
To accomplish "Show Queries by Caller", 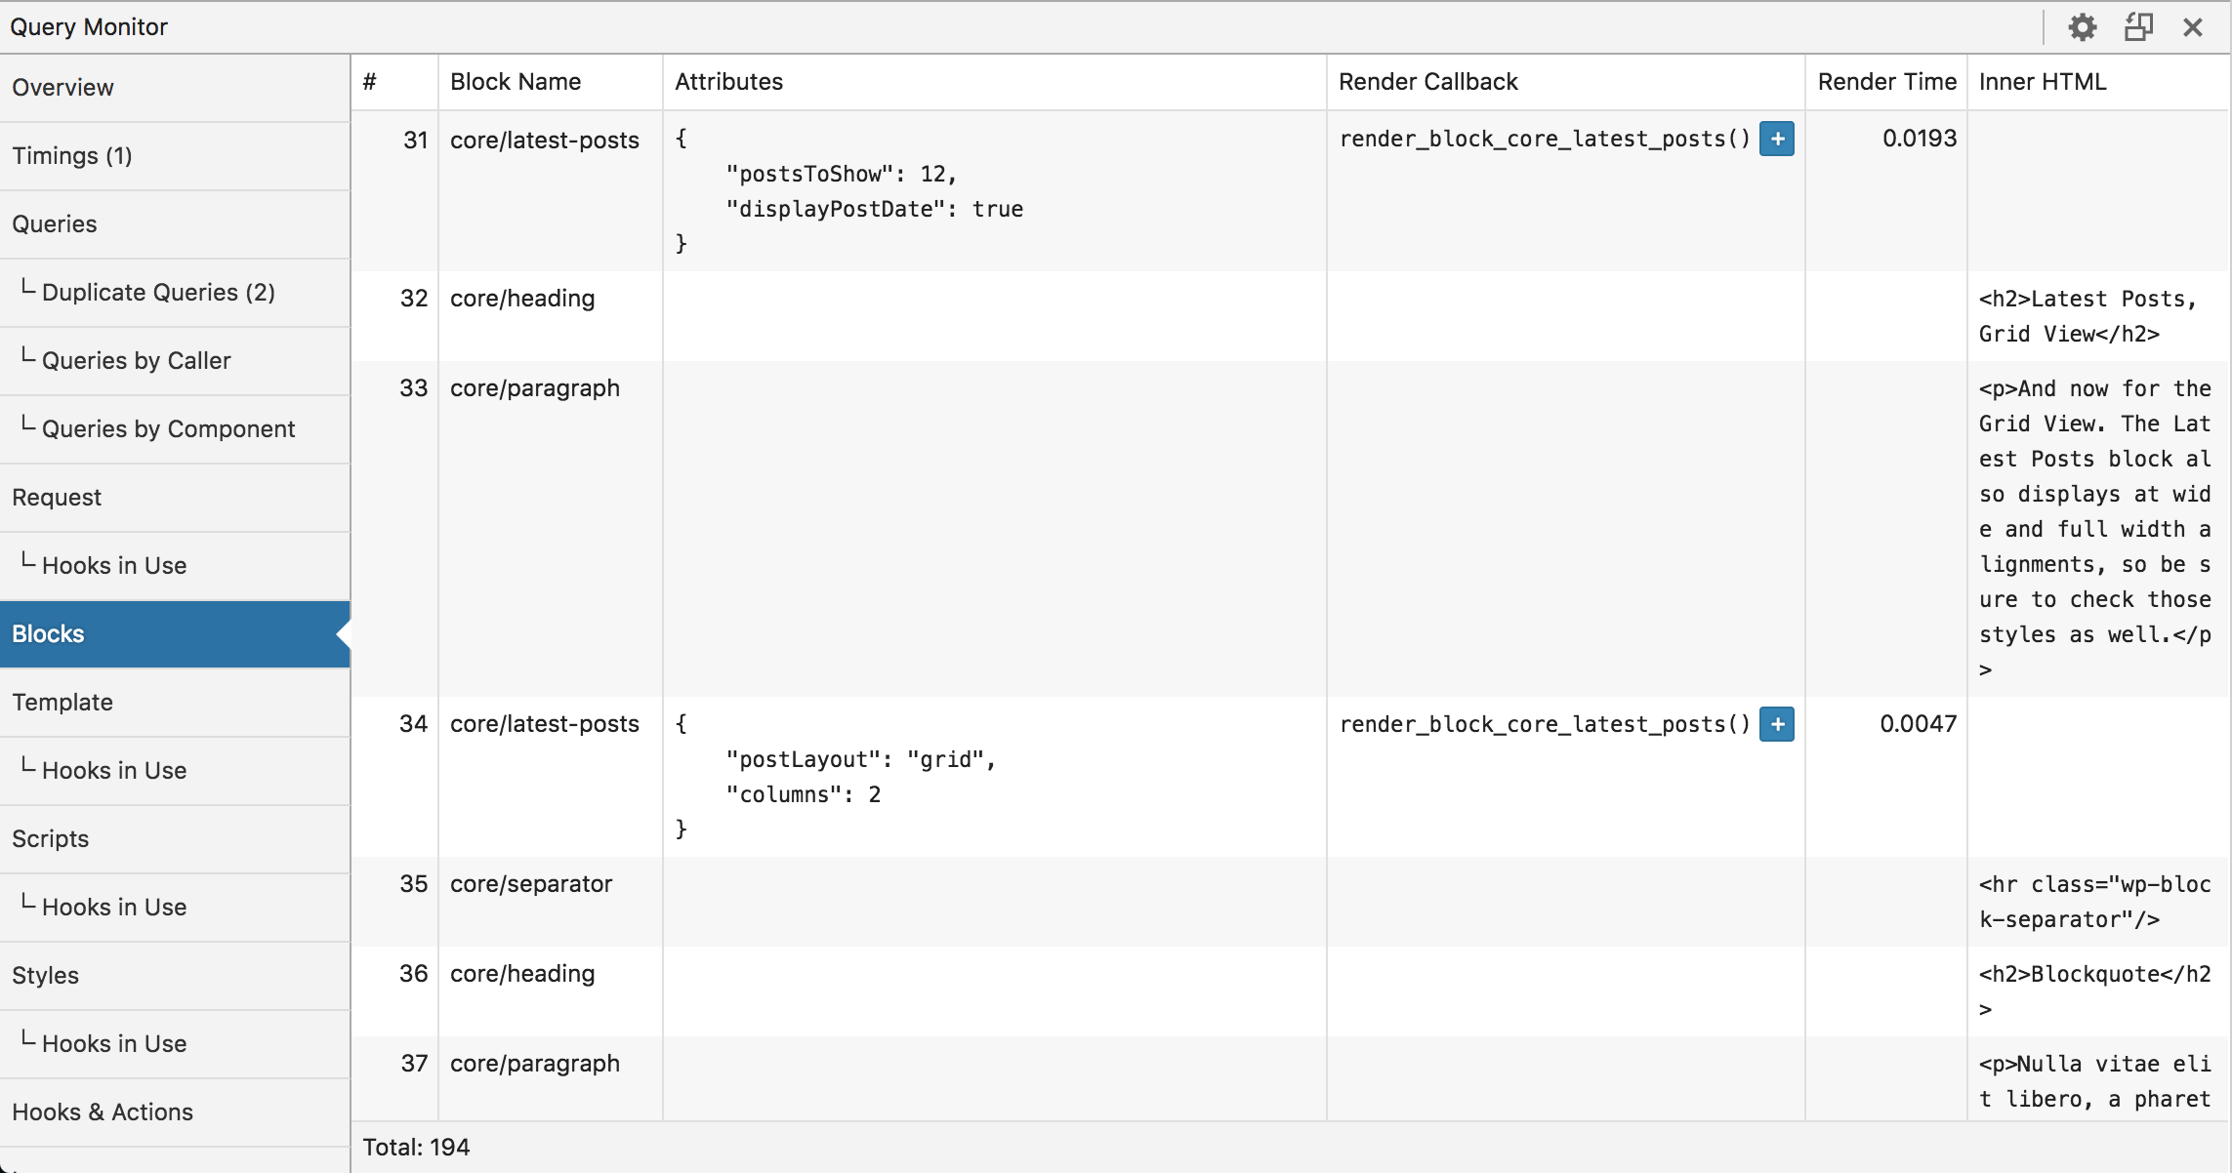I will tap(175, 361).
